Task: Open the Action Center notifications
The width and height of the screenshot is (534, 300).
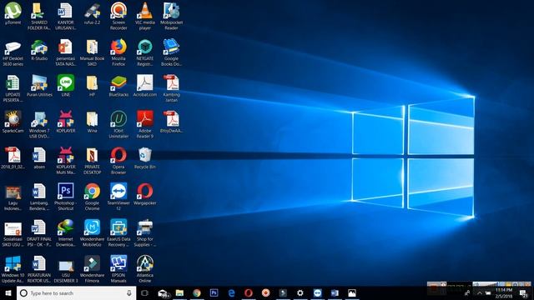Action: pos(523,292)
